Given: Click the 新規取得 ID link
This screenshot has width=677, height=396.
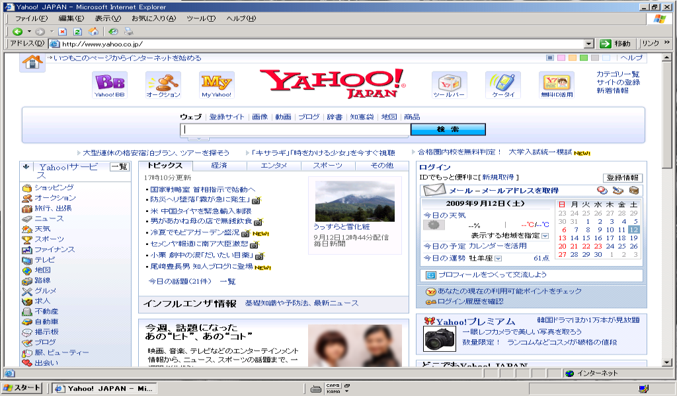Looking at the screenshot, I should pos(498,178).
